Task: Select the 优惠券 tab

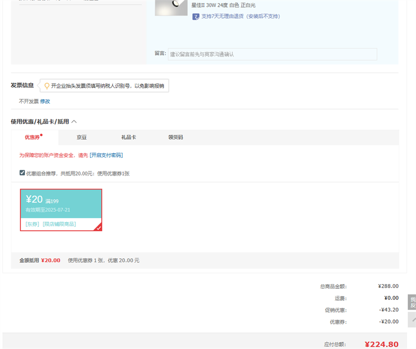Action: [32, 138]
